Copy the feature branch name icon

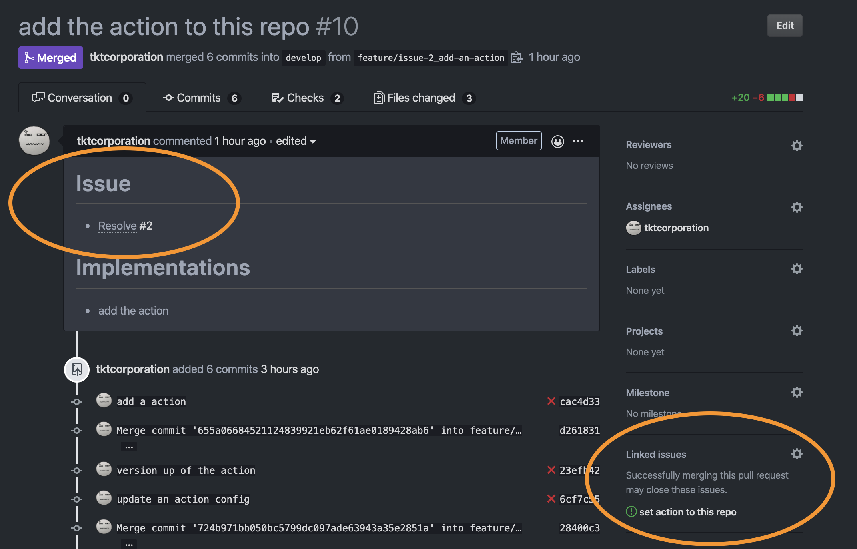click(517, 58)
